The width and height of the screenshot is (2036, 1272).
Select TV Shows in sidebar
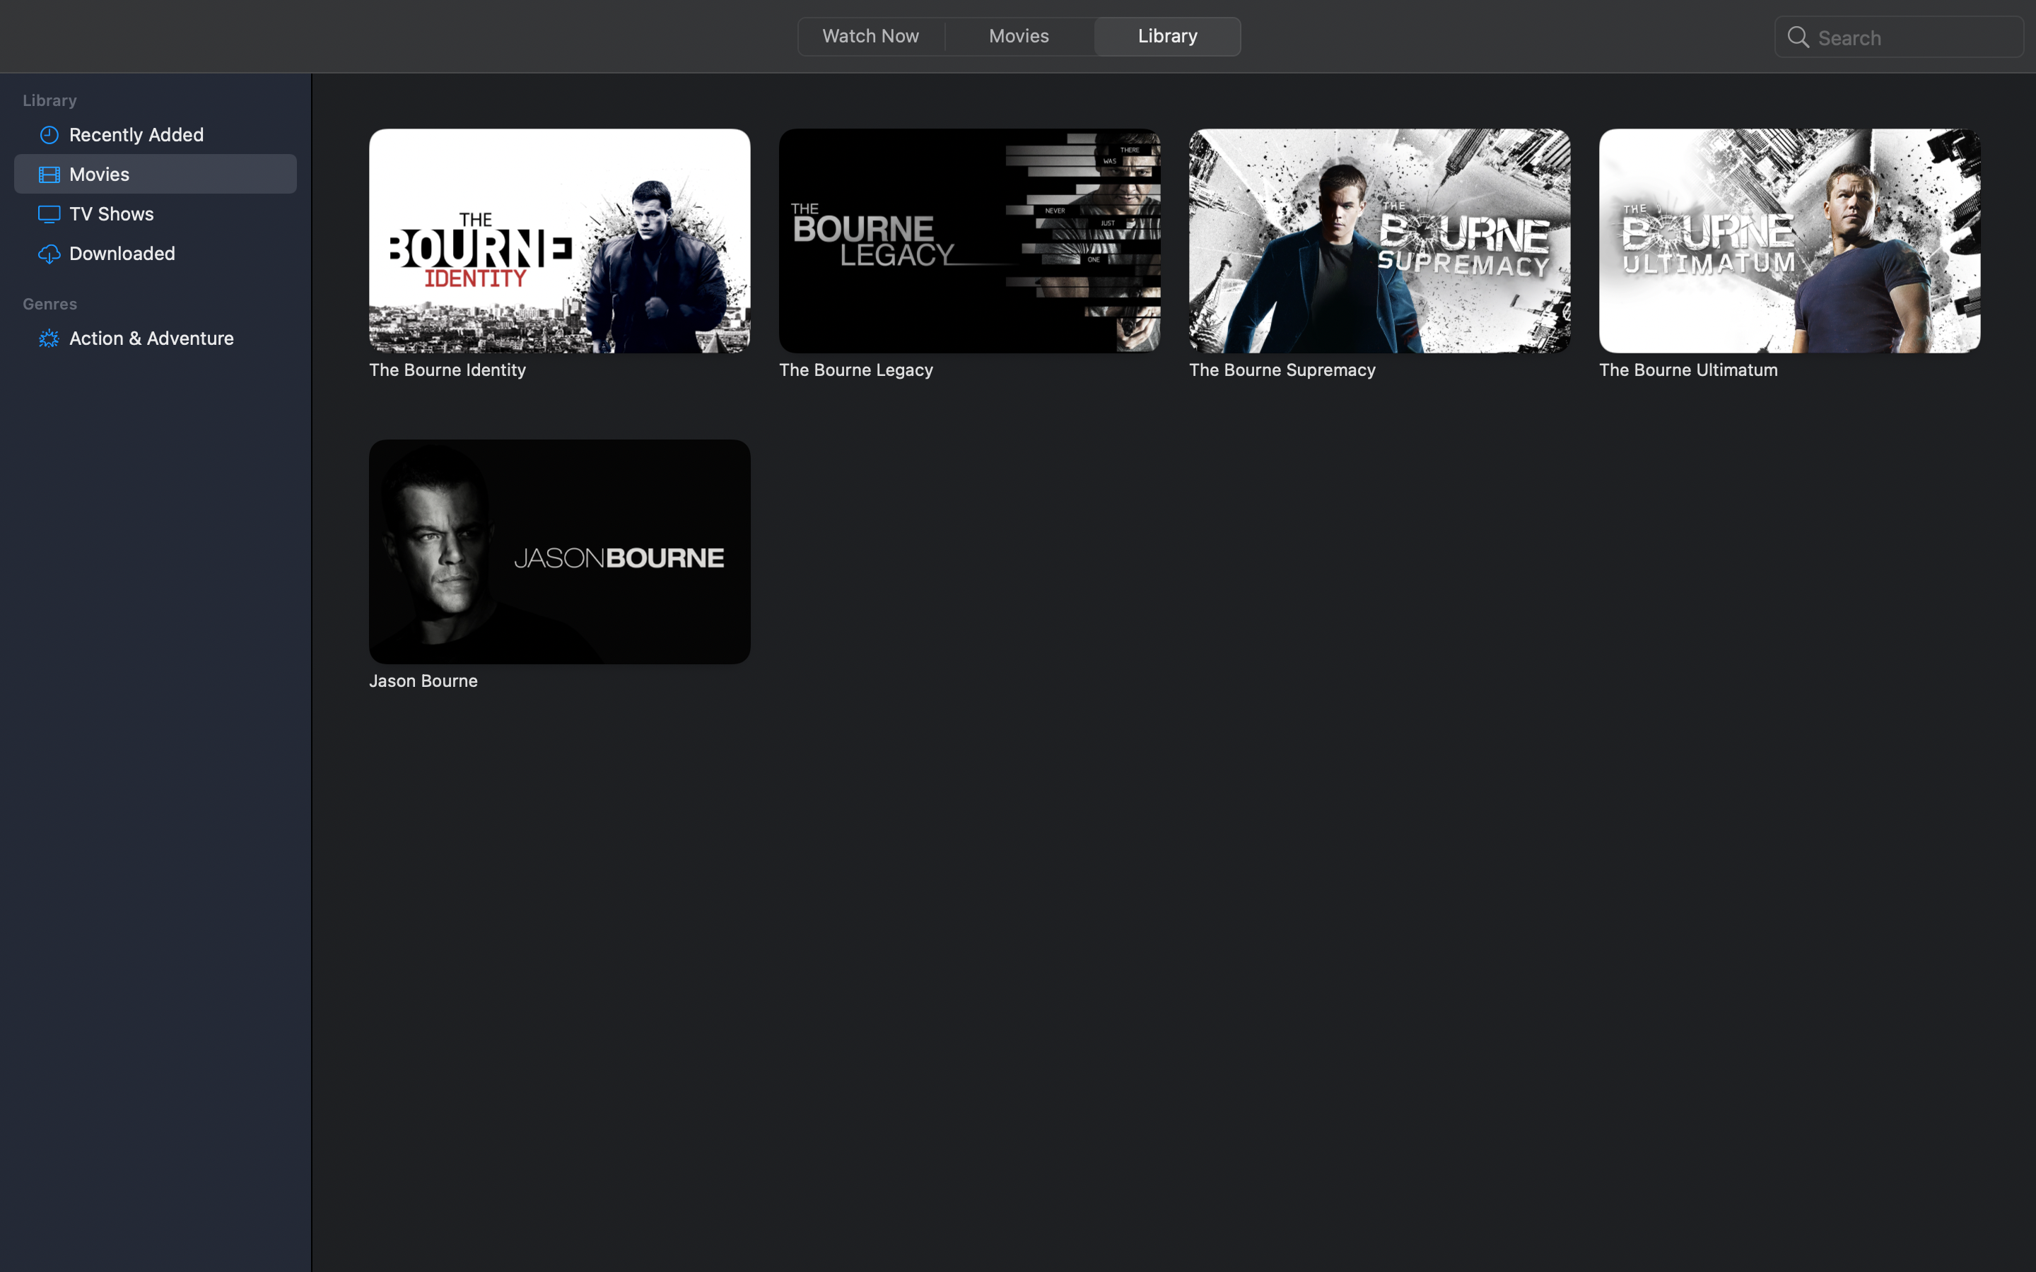click(x=112, y=213)
